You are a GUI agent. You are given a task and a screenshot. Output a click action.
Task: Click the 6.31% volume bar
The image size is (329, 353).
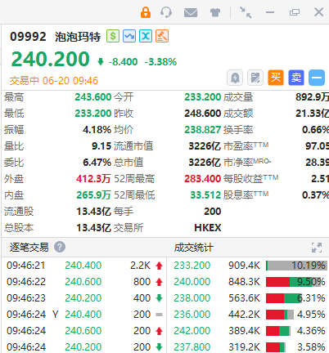click(x=284, y=298)
